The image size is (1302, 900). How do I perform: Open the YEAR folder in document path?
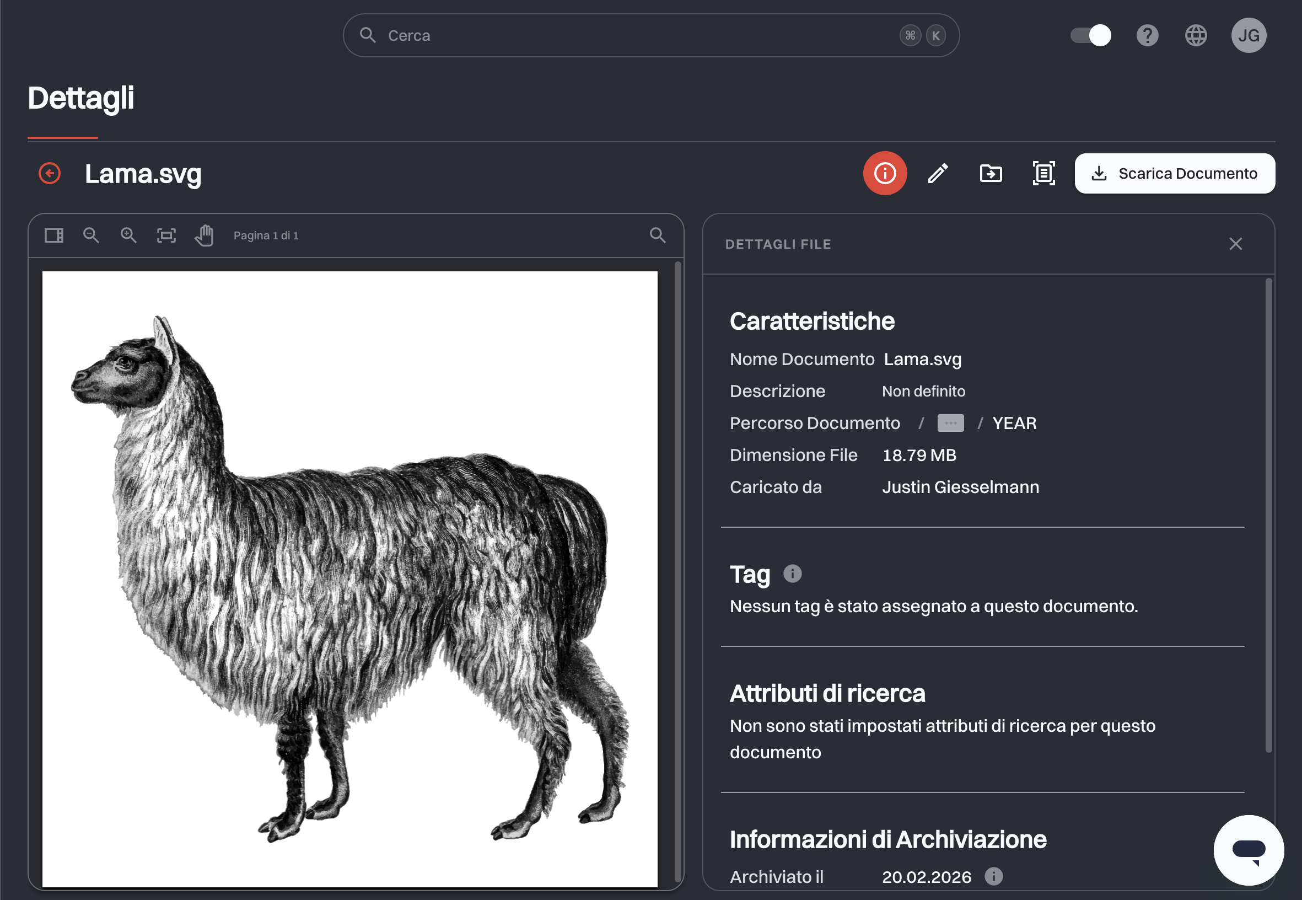click(1014, 423)
